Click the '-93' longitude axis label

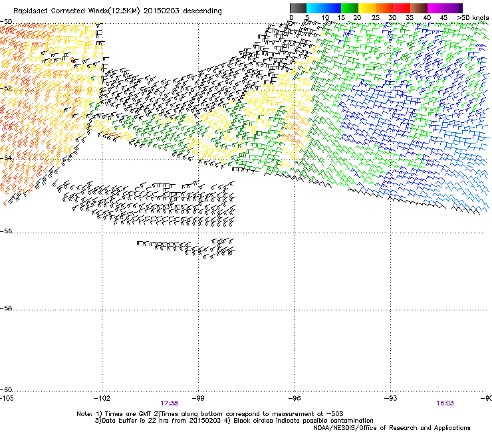pos(391,398)
